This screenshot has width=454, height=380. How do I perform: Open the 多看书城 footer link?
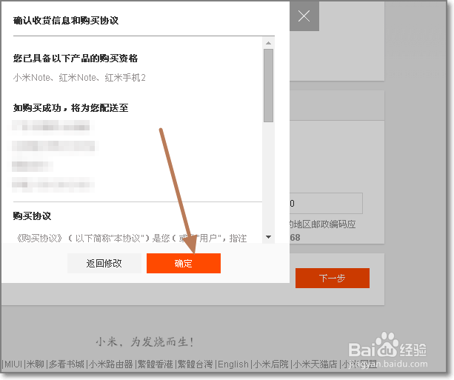click(67, 364)
